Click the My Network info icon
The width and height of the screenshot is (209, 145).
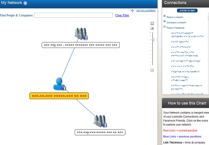(x=25, y=3)
